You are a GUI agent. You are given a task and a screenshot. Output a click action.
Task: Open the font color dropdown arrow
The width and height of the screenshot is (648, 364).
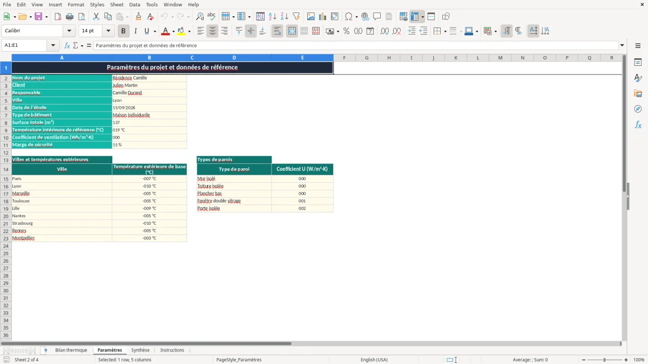[173, 31]
